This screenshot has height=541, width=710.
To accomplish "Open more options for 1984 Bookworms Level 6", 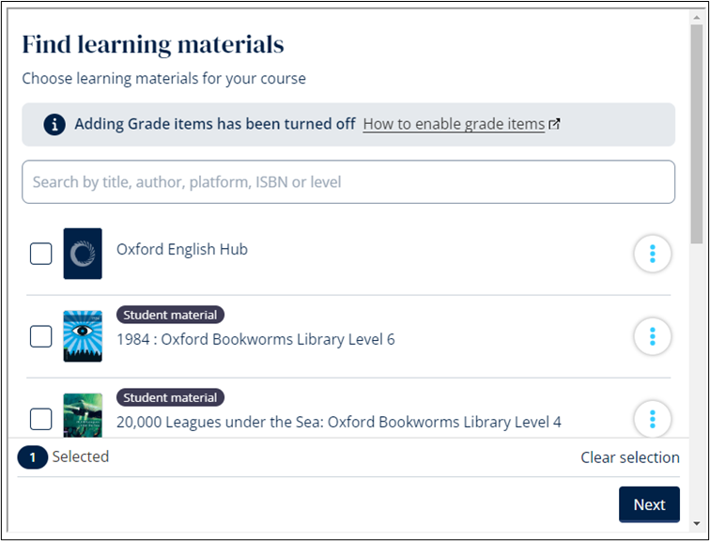I will (652, 336).
